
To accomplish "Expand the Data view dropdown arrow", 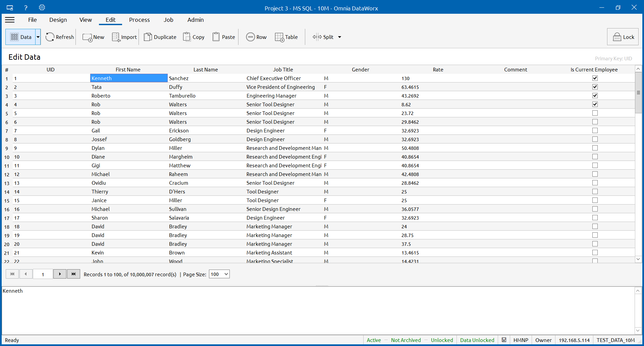I will point(38,37).
